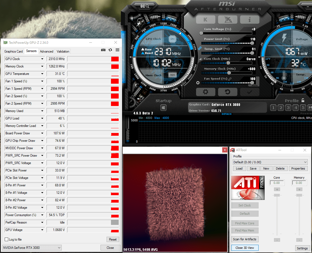The height and width of the screenshot is (253, 312).
Task: Open the GPU-Z hamburger menu
Action: click(x=117, y=50)
